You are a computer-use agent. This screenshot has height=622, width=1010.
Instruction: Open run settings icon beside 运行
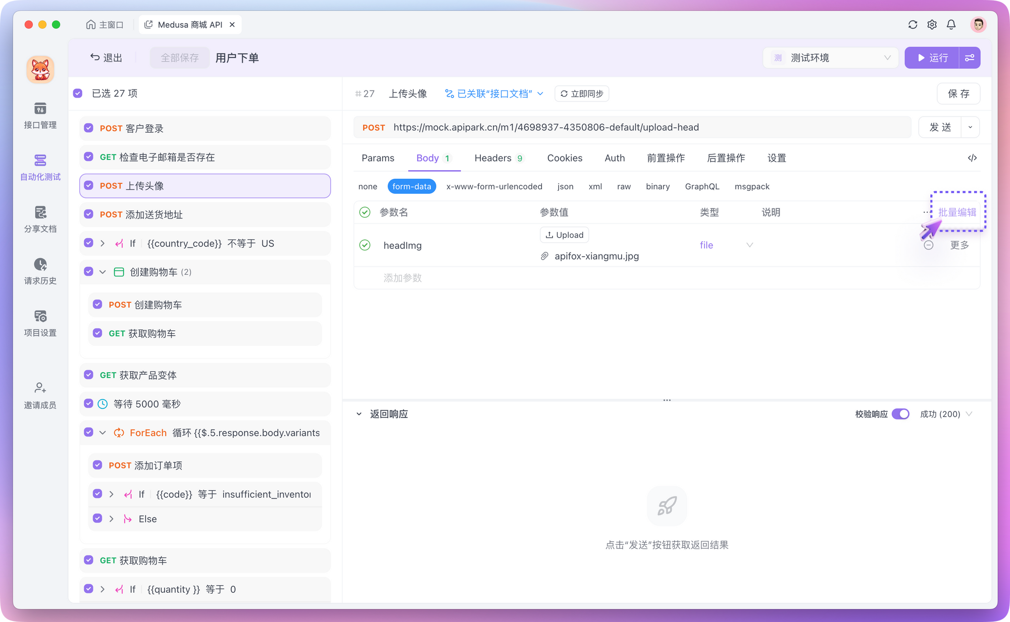point(970,58)
